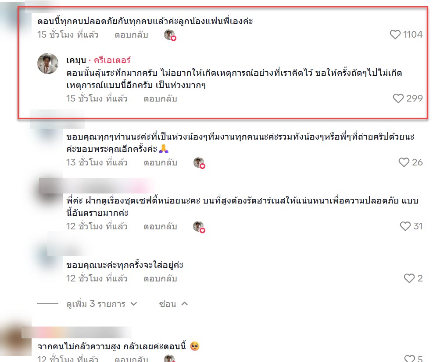Like the comment with 26 likes
Image resolution: width=433 pixels, height=362 pixels.
coord(404,162)
